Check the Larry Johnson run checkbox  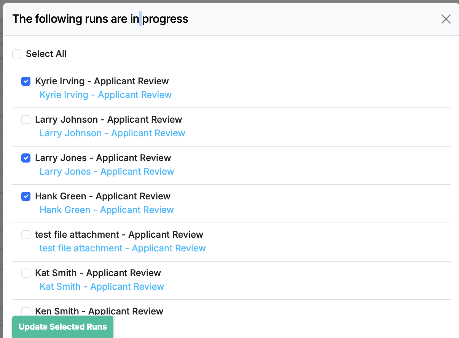(x=26, y=120)
